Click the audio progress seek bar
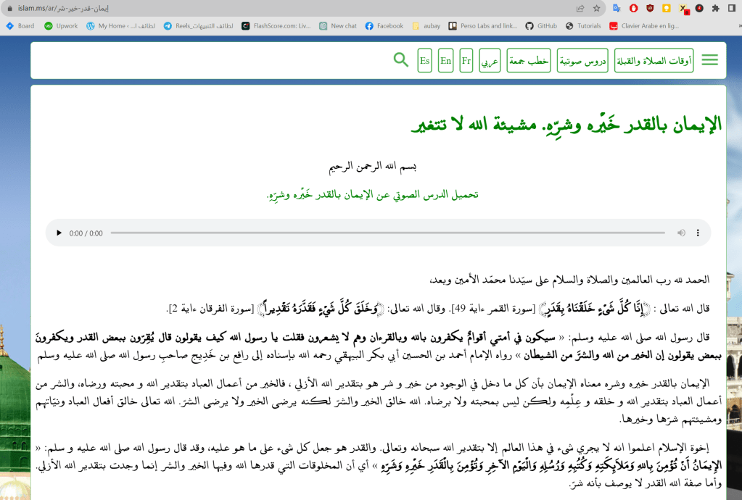742x500 pixels. click(387, 233)
